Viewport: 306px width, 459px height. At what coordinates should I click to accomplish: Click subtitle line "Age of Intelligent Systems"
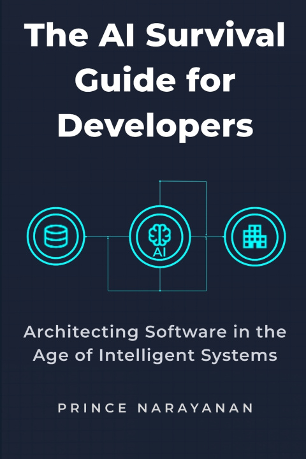pyautogui.click(x=155, y=356)
